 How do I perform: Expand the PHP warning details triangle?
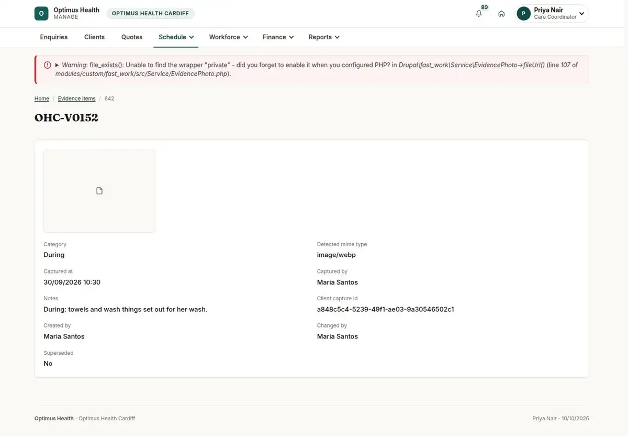coord(57,65)
